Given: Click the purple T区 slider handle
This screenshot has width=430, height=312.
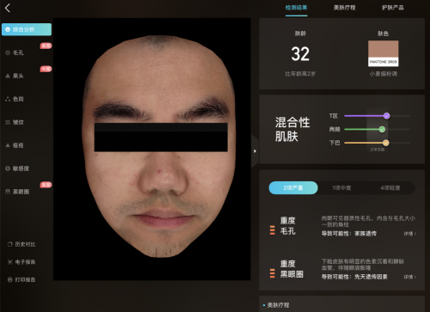Looking at the screenshot, I should tap(386, 116).
